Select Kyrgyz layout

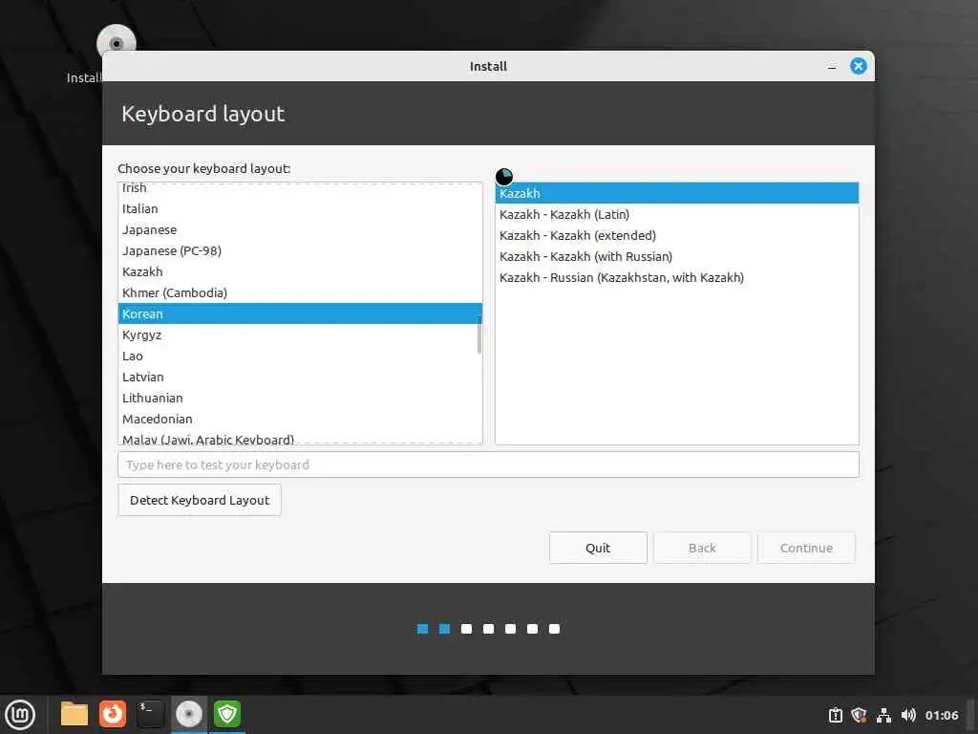(x=300, y=335)
